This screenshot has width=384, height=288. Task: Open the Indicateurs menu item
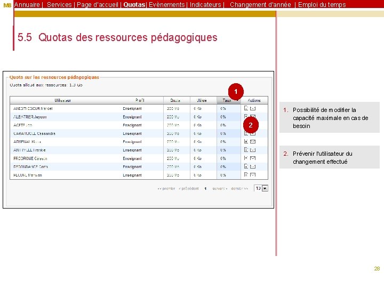(x=205, y=5)
